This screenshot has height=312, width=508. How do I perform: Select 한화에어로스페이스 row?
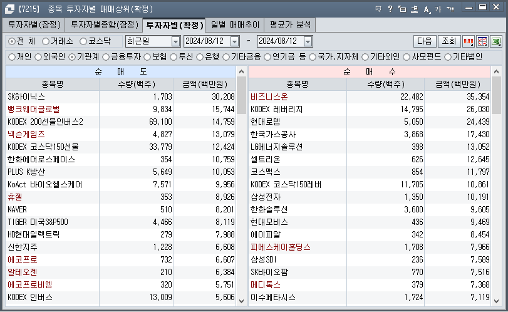(120, 159)
